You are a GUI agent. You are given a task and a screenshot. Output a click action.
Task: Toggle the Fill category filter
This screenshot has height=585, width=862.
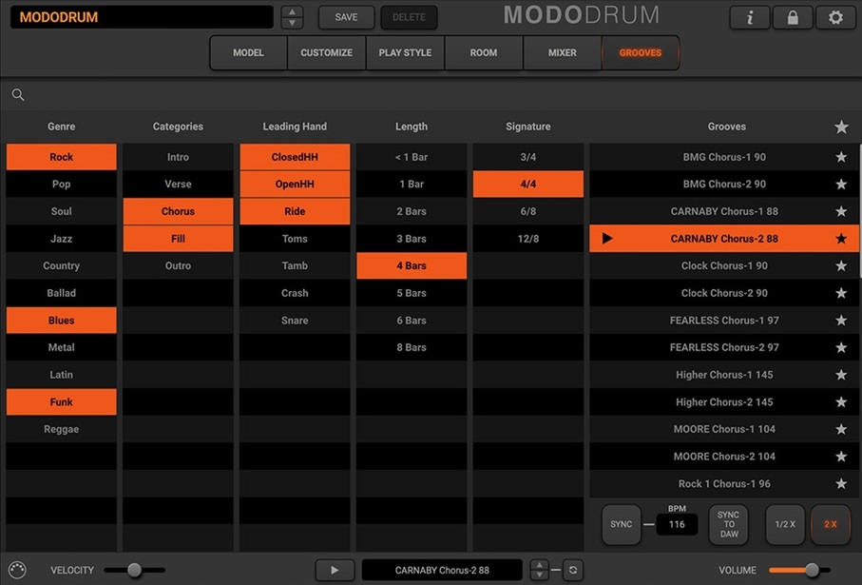coord(178,239)
